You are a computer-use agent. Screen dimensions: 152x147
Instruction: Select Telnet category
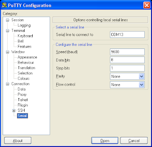click(x=23, y=100)
